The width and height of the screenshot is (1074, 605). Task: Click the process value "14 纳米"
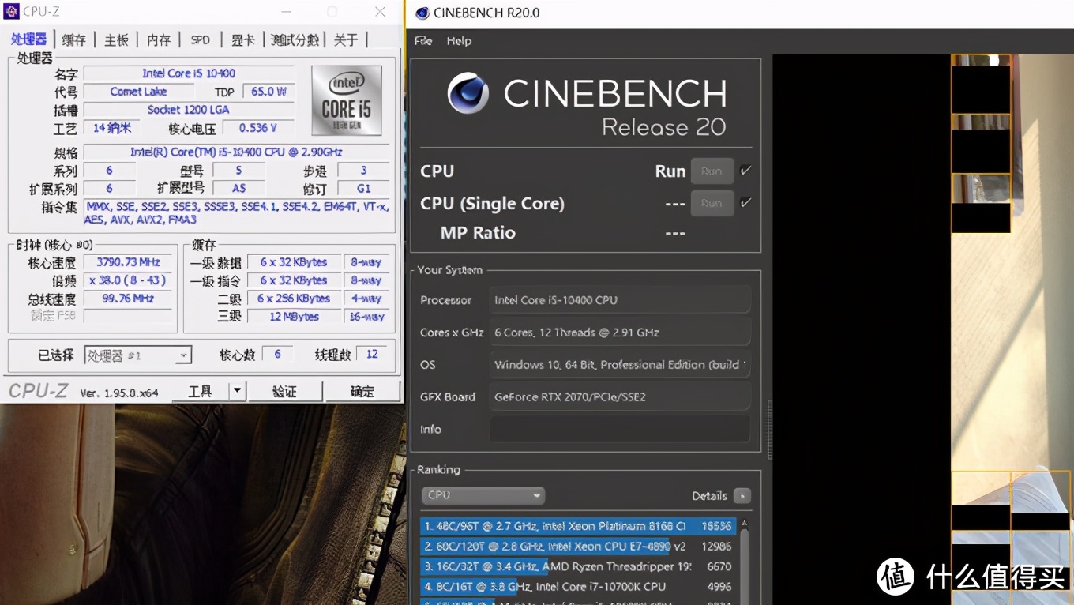coord(111,128)
